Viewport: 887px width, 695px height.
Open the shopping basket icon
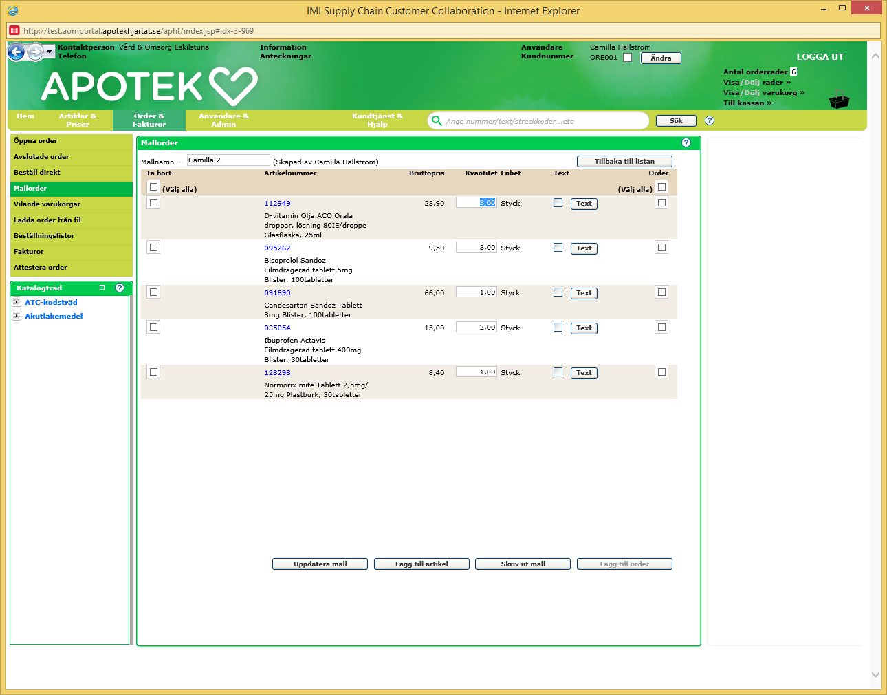[839, 99]
